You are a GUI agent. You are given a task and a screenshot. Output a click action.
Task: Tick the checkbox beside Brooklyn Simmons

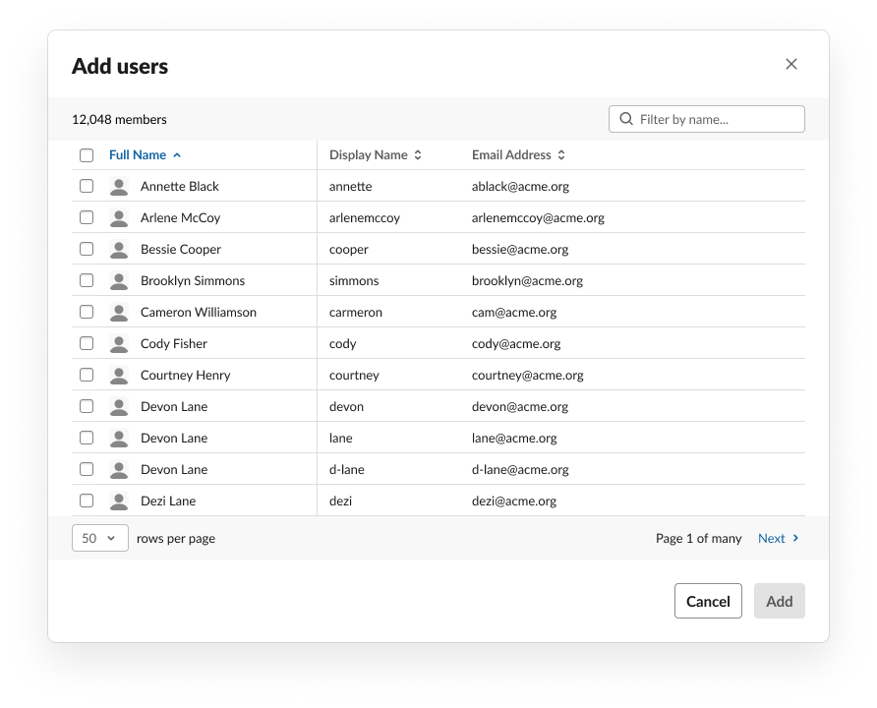(87, 280)
